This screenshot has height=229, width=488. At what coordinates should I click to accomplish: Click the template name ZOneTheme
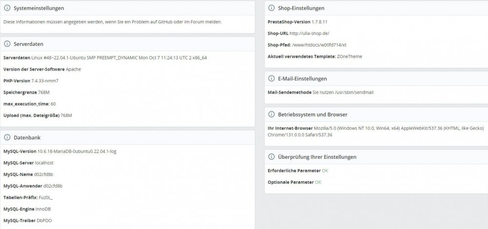pos(349,57)
